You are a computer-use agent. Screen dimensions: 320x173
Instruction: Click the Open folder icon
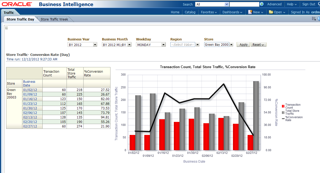coord(271,12)
